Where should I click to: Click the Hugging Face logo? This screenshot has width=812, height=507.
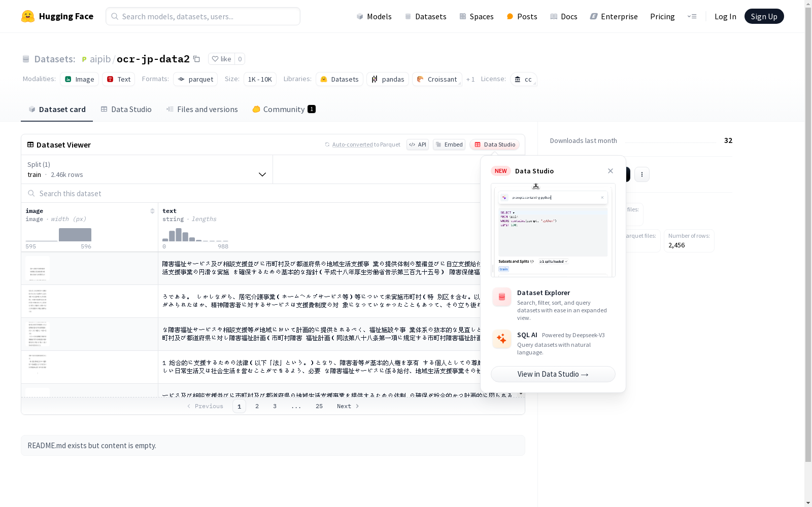(x=57, y=16)
